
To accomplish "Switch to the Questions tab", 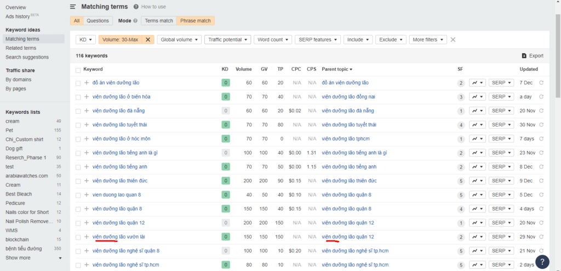I will tap(98, 21).
